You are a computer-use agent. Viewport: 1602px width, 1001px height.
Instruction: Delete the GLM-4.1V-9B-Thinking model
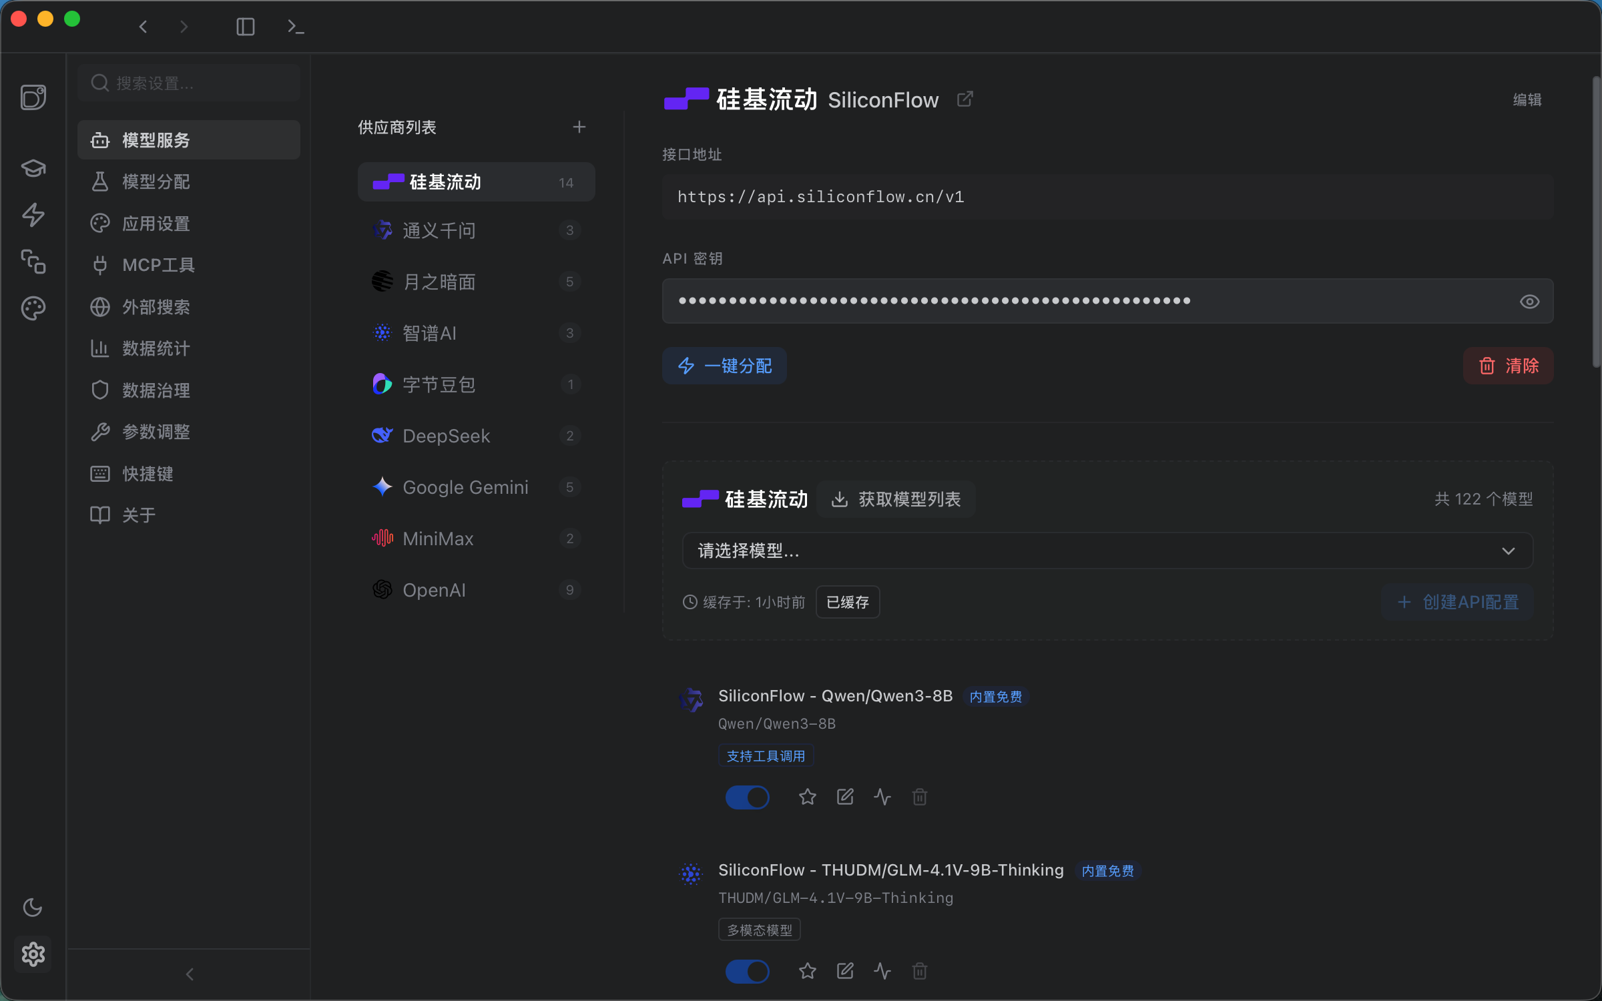[x=920, y=971]
